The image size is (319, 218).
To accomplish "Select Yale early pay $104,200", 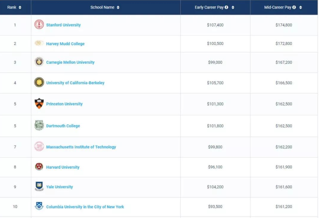I will pos(215,187).
